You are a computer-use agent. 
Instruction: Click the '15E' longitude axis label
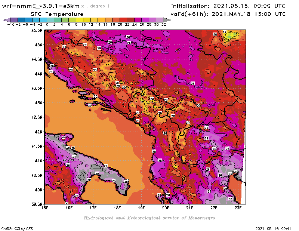45,208
